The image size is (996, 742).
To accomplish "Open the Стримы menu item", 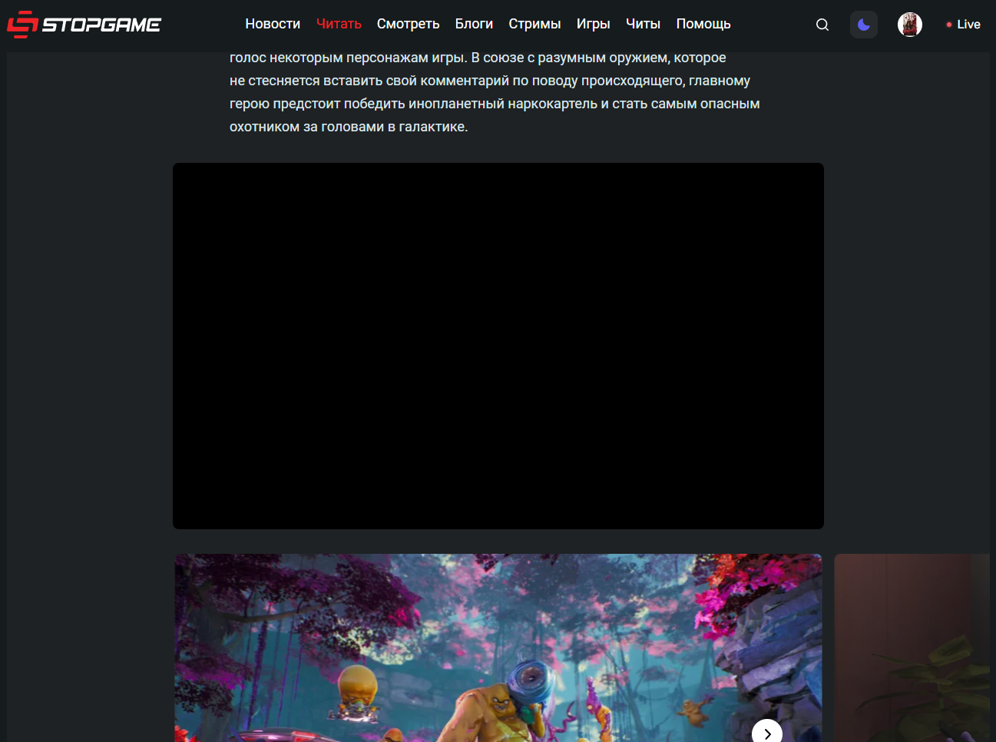I will click(x=534, y=24).
